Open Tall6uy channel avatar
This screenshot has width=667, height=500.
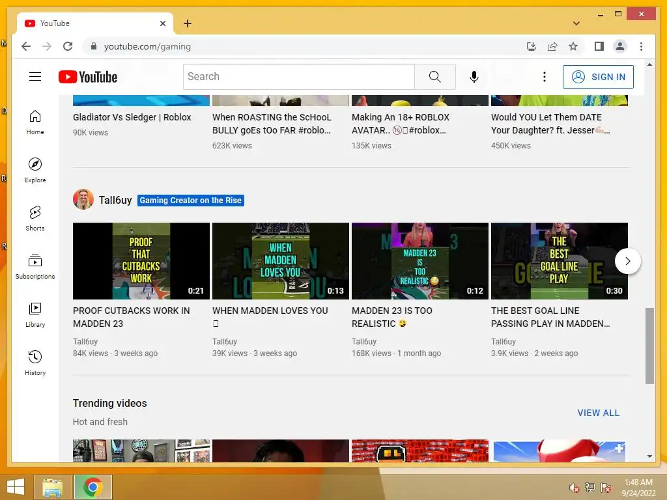tap(83, 199)
